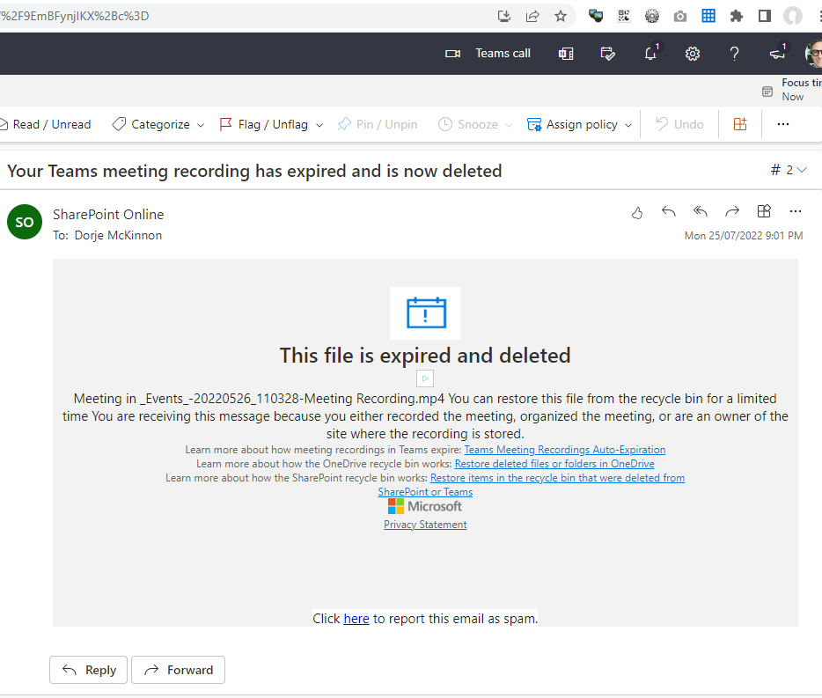Click the orange grid add-in icon
The width and height of the screenshot is (822, 698).
point(739,124)
